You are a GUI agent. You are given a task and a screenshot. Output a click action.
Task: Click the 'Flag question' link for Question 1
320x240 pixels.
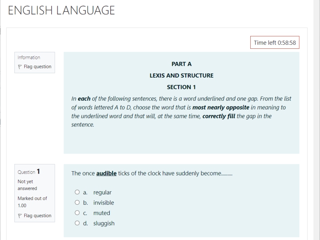pyautogui.click(x=37, y=216)
